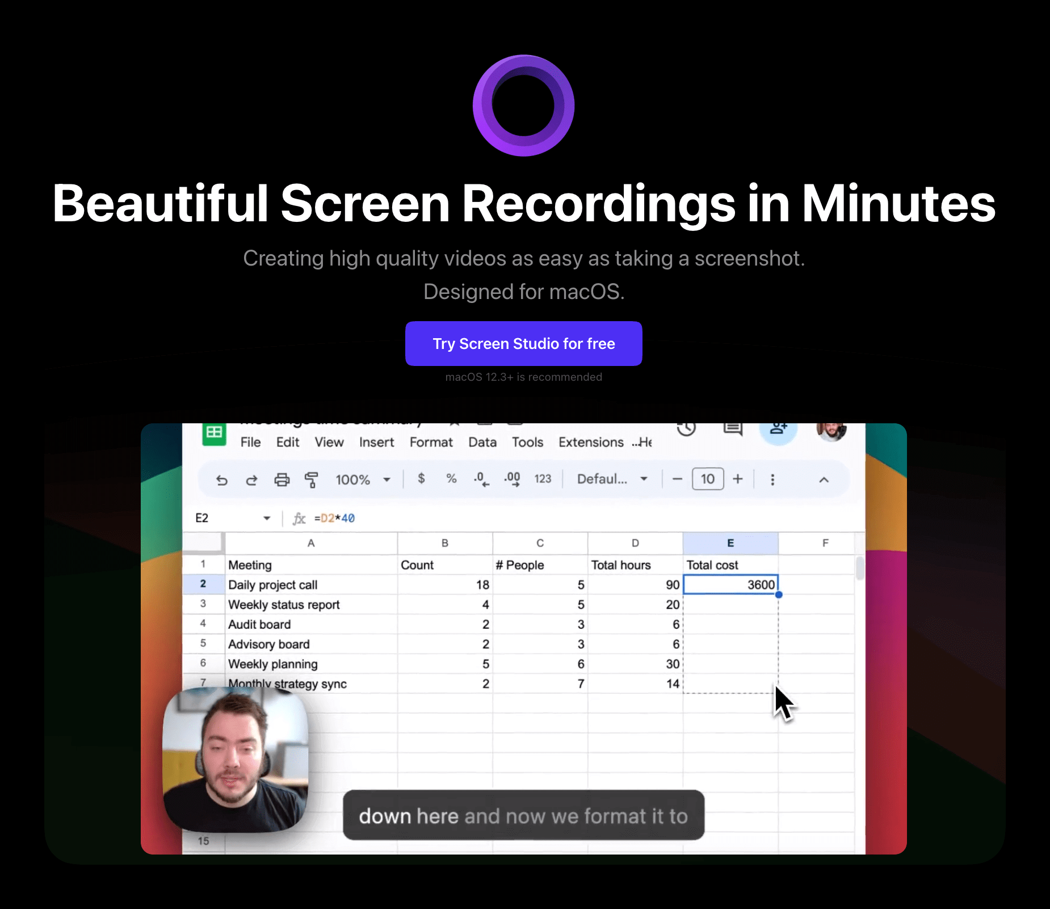Click the increase decimal places icon
The image size is (1050, 909).
point(512,479)
